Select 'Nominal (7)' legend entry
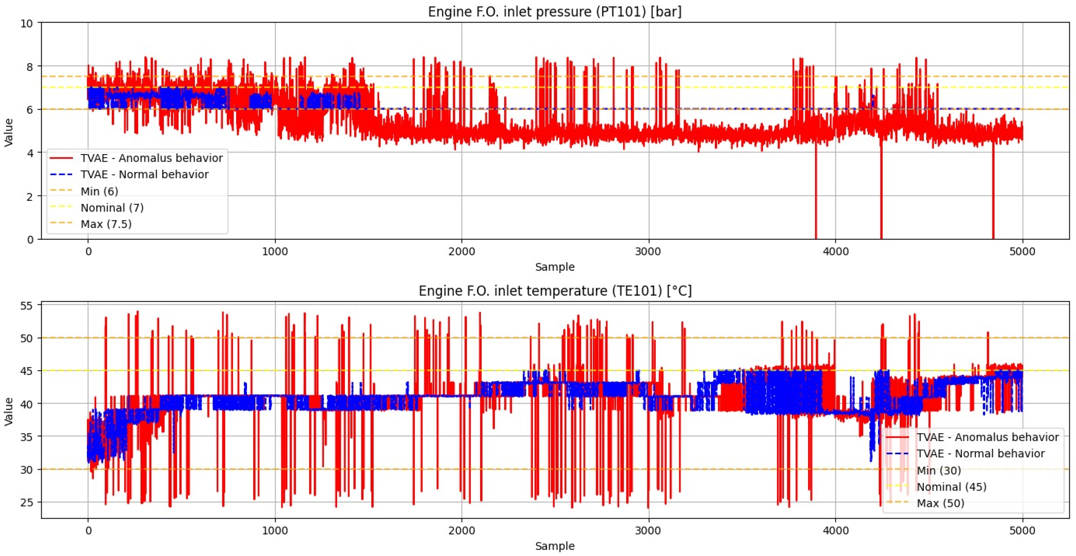Screen dimensions: 1076x556 click(x=112, y=208)
